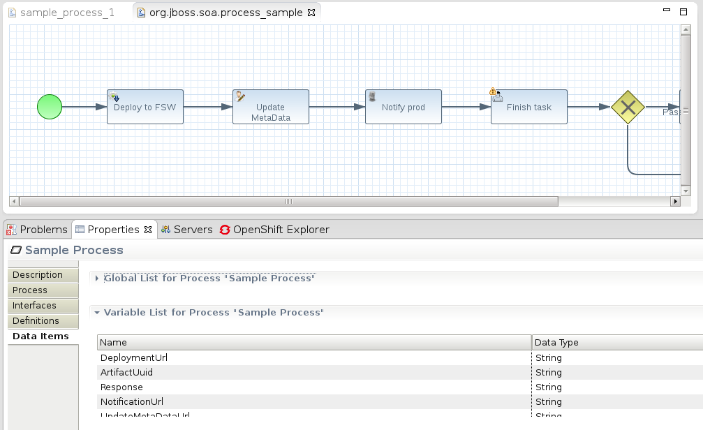Click the String type of NotificationUrl
Screen dimensions: 703x430
pyautogui.click(x=548, y=402)
